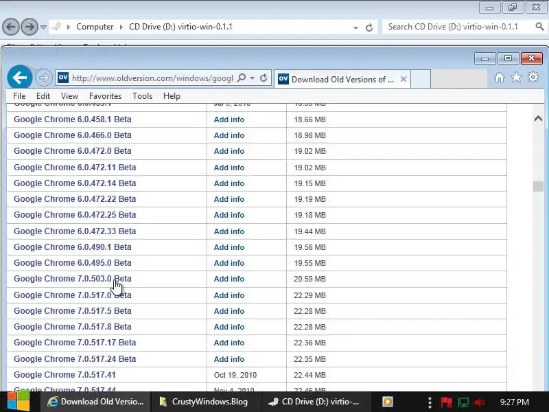Refresh the oldversion.com page
The height and width of the screenshot is (412, 549).
pyautogui.click(x=264, y=78)
